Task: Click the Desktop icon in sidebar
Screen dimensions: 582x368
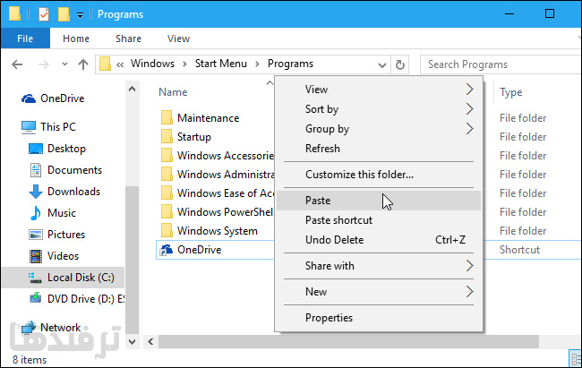Action: [x=36, y=149]
